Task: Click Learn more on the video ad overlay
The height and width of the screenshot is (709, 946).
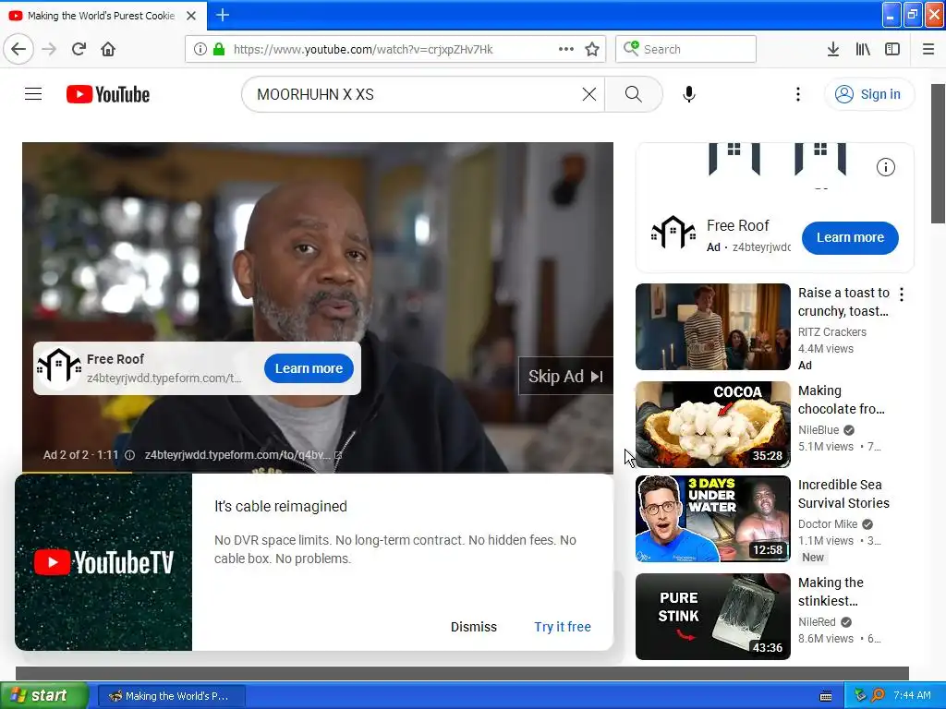Action: click(309, 368)
